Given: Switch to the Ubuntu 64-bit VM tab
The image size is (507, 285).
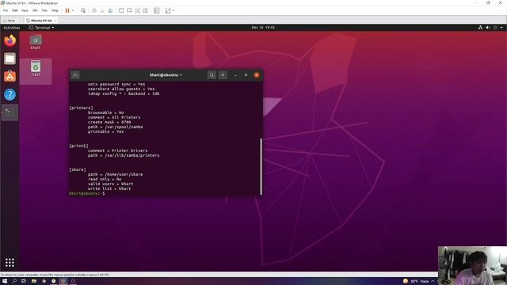Looking at the screenshot, I should (40, 21).
